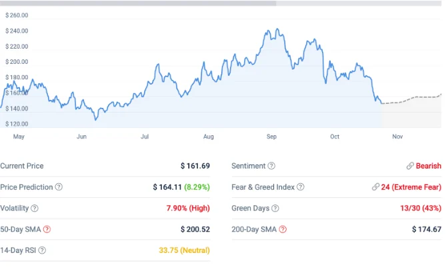Click the red help icon beside 200-Day SMA
This screenshot has height=273, width=446.
click(x=283, y=230)
